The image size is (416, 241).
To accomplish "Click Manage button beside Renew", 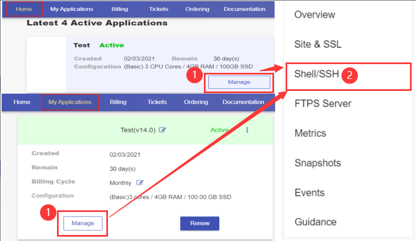I will [x=83, y=223].
